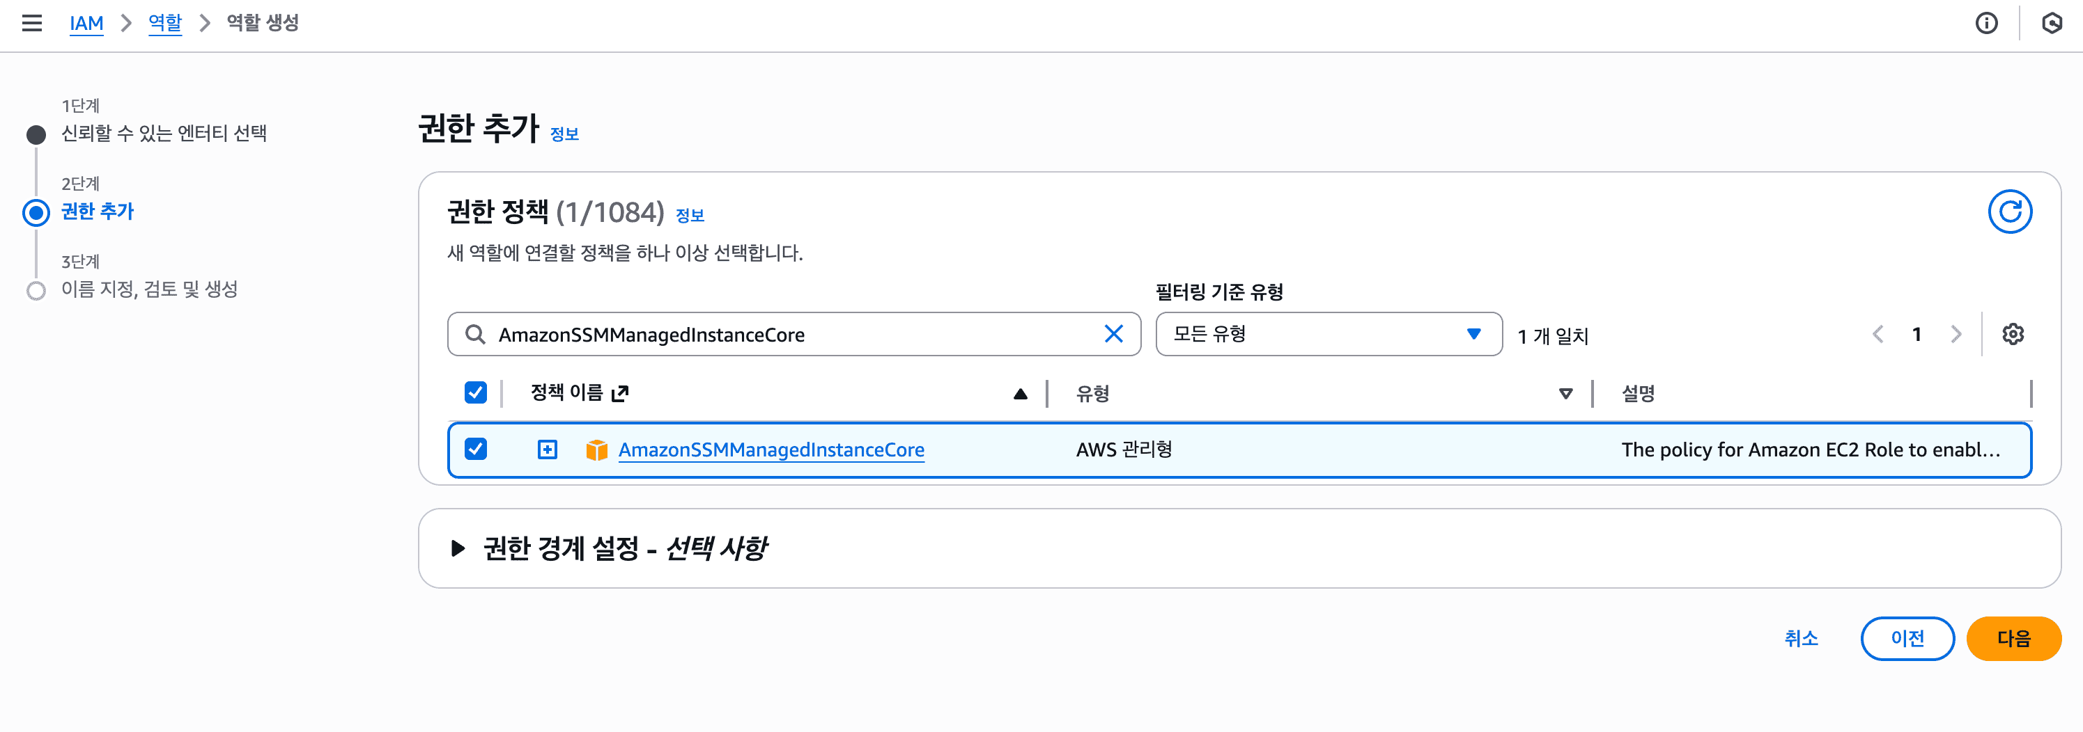2083x732 pixels.
Task: Click the policy search input field
Action: (x=793, y=335)
